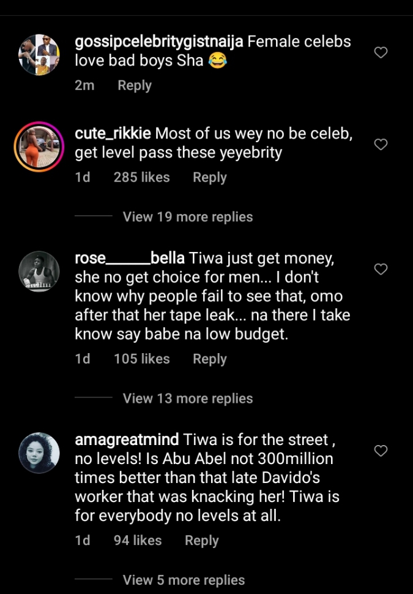Viewport: 413px width, 594px height.
Task: Reply to amagreatmind's comment
Action: point(202,541)
